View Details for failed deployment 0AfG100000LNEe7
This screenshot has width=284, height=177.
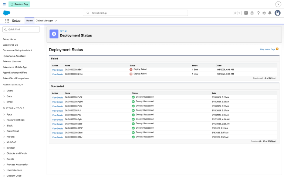(58, 70)
